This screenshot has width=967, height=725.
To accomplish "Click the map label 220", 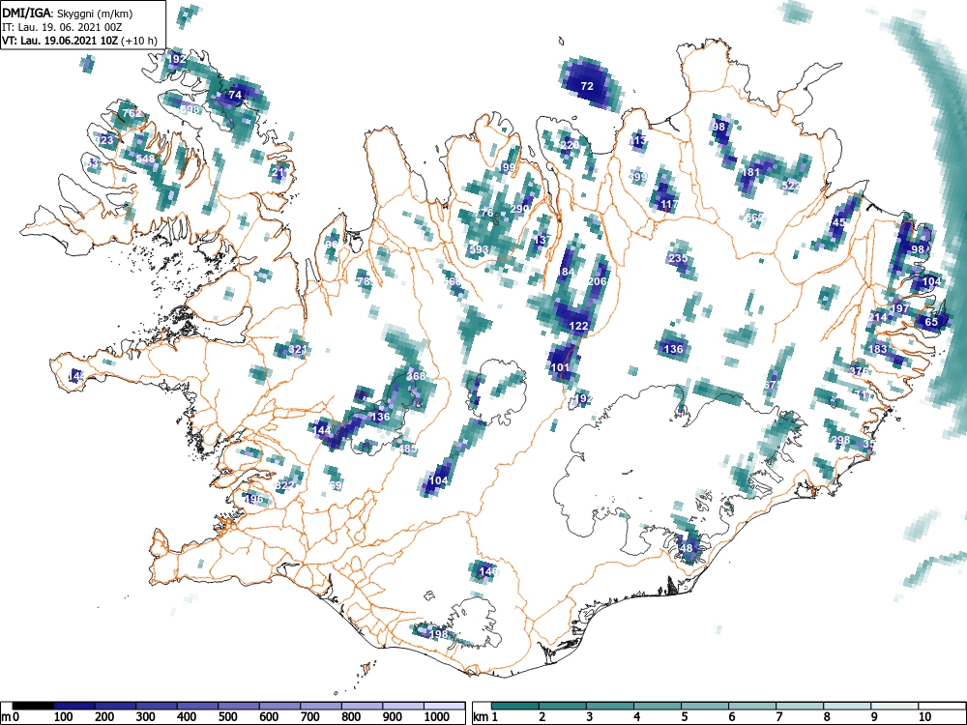I will [x=570, y=145].
